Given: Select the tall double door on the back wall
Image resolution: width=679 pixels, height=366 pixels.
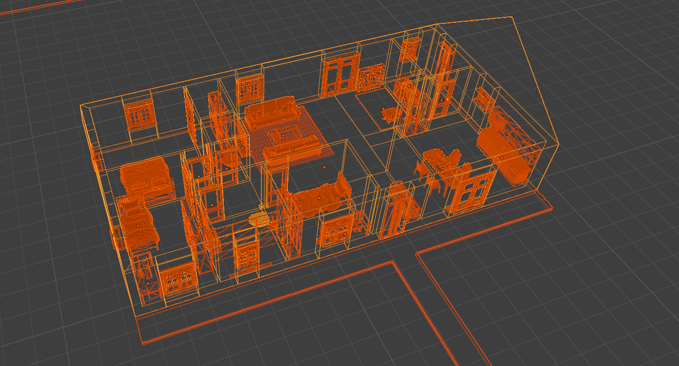Looking at the screenshot, I should click(340, 76).
